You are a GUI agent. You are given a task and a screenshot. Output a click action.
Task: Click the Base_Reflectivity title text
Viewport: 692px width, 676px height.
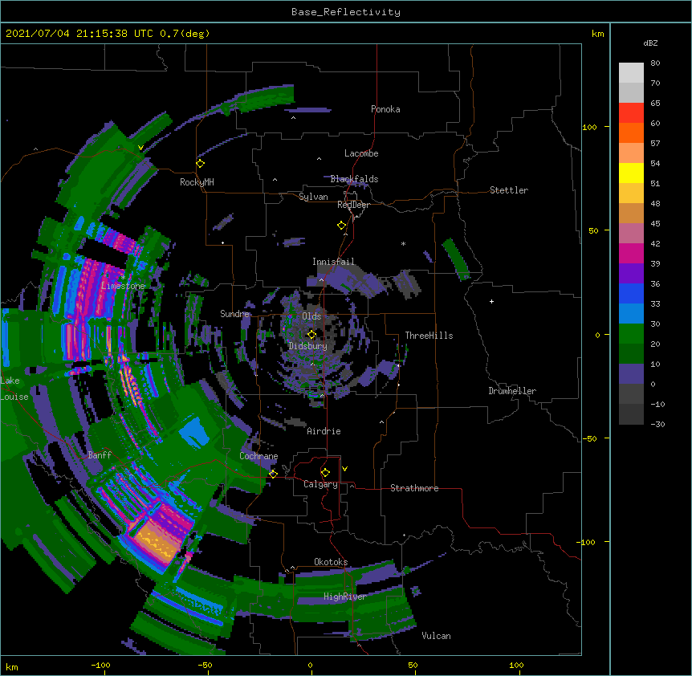(346, 12)
